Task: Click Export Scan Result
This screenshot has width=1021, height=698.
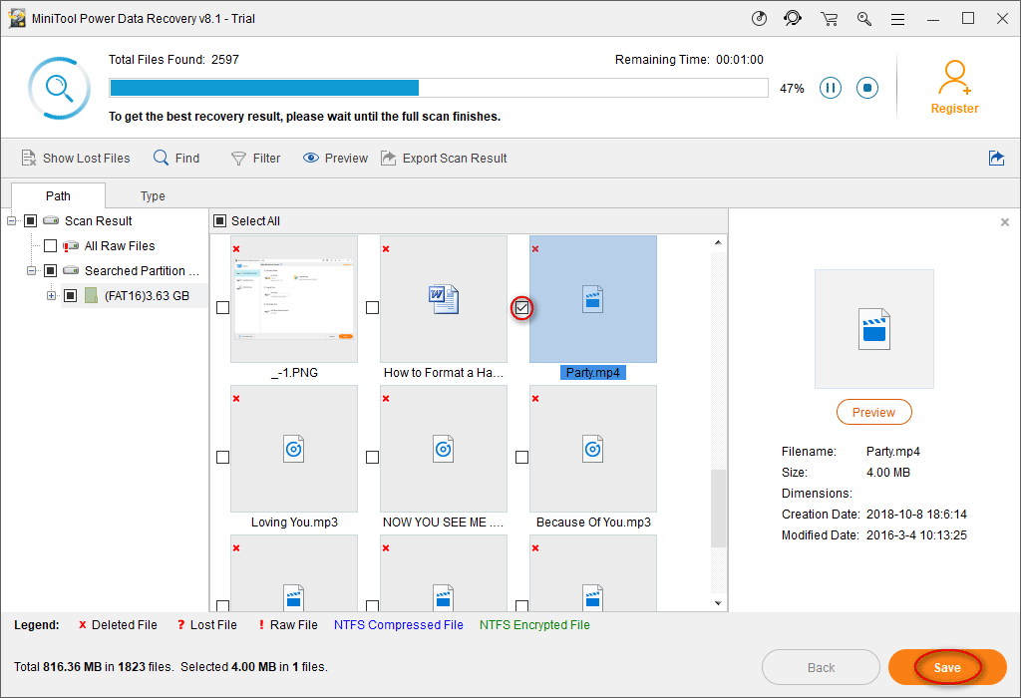Action: click(444, 159)
